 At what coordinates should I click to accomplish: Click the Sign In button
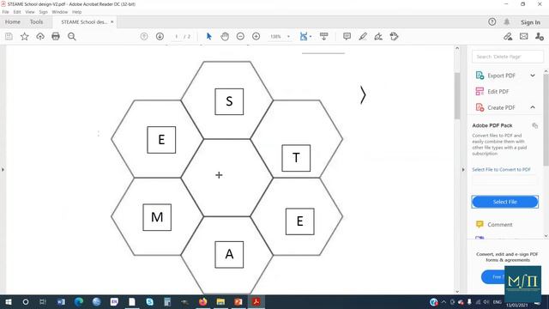tap(530, 22)
